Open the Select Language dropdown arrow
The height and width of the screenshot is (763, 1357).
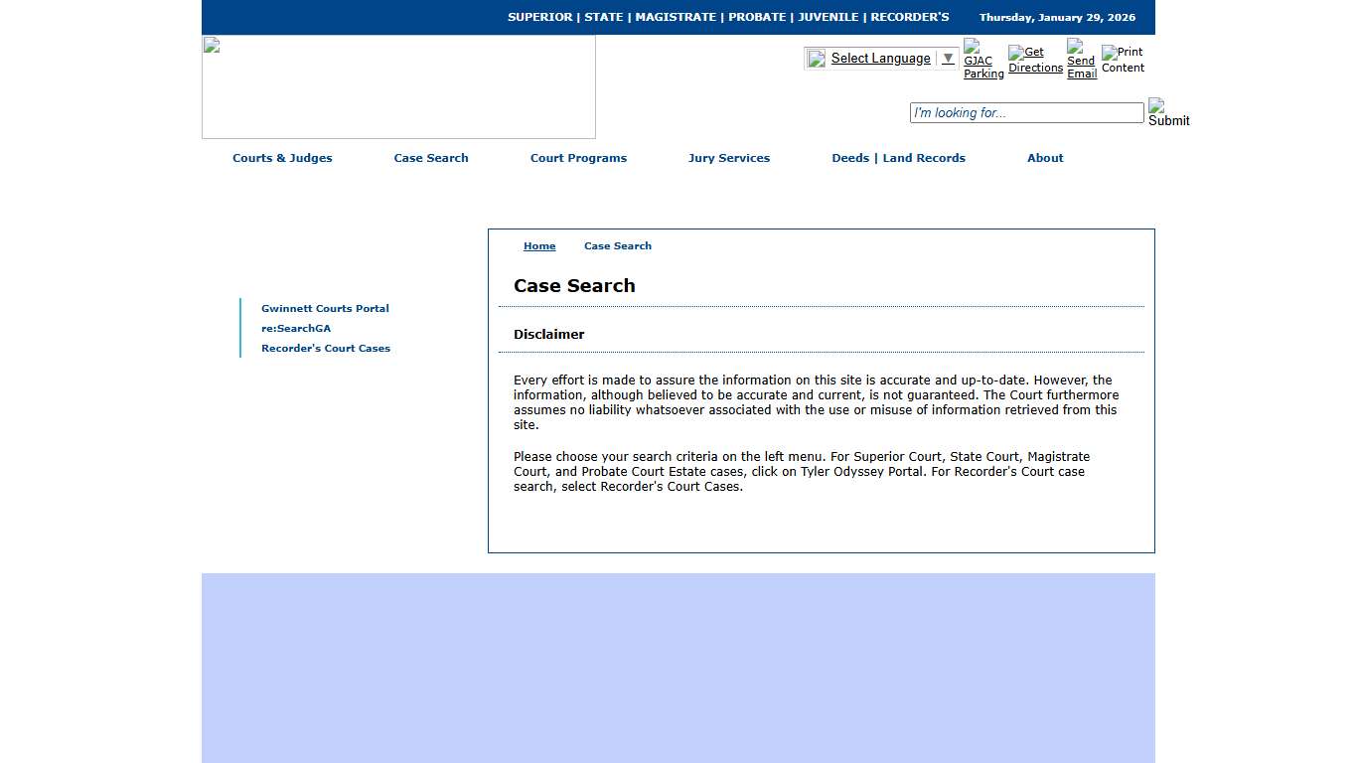947,58
